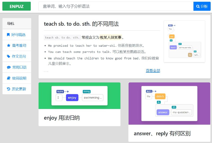Open 常用口语 in the navigation
Image resolution: width=212 pixels, height=143 pixels.
click(17, 67)
